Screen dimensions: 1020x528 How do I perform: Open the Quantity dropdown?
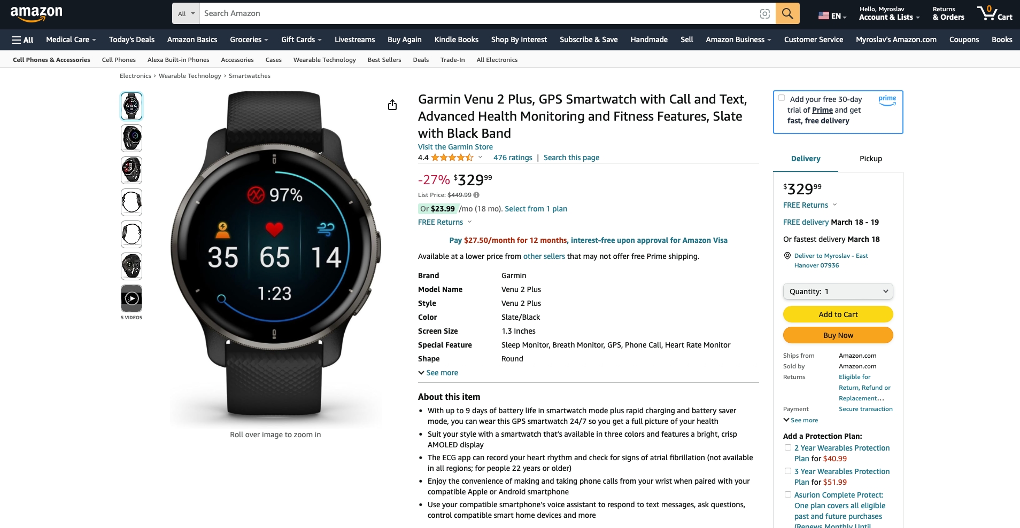click(838, 291)
